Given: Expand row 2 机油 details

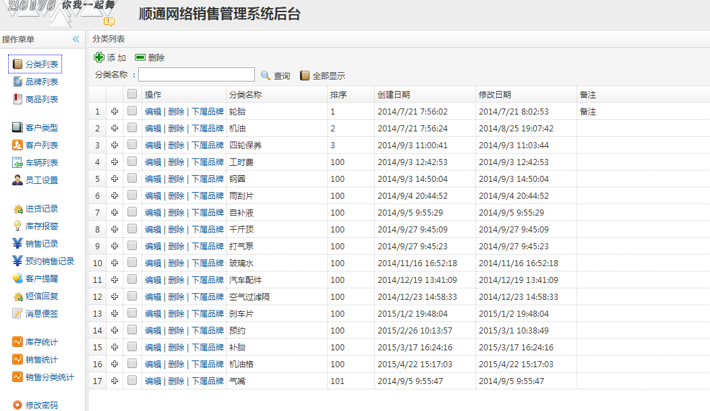Looking at the screenshot, I should (x=115, y=128).
